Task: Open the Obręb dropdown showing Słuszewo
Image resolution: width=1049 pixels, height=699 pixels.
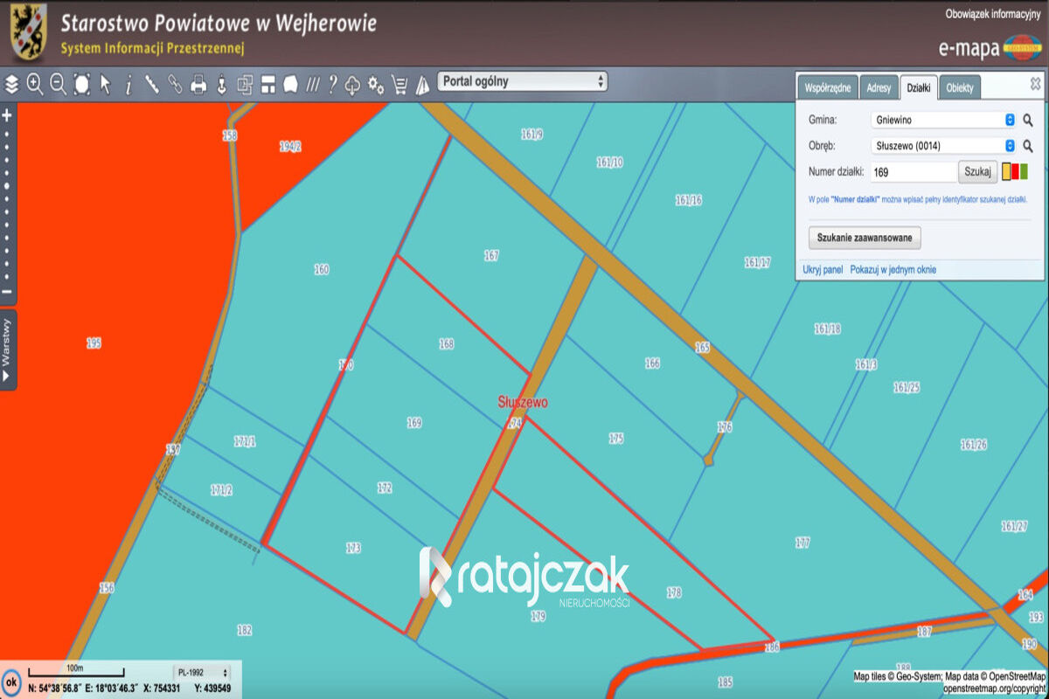Action: click(943, 146)
